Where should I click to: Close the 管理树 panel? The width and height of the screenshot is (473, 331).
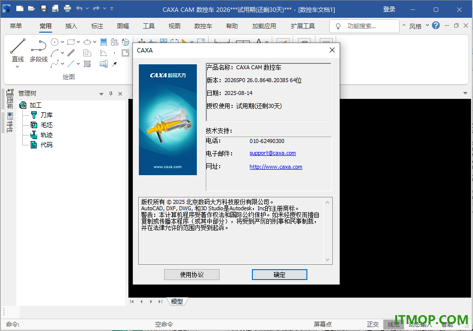[120, 94]
